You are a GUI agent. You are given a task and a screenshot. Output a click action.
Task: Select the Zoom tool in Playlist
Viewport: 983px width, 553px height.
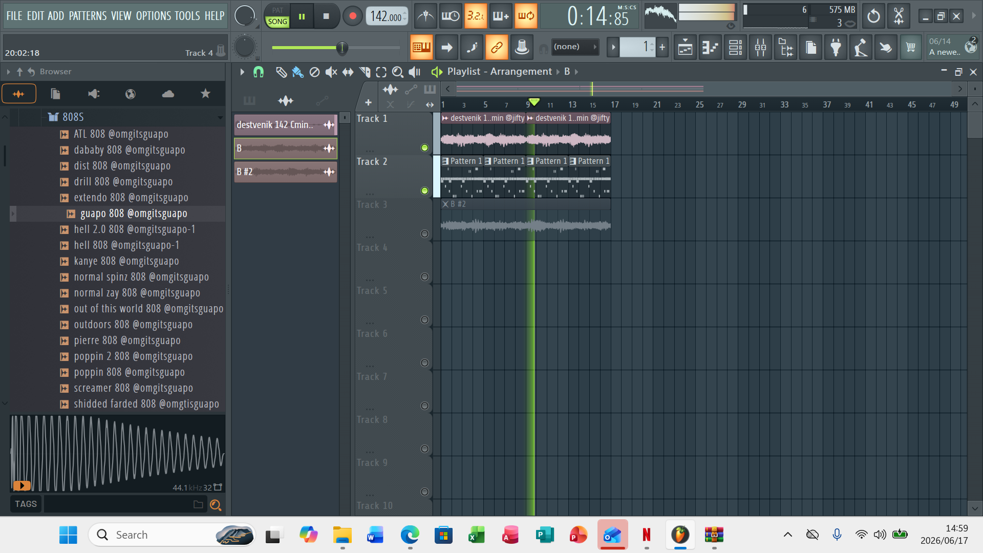(397, 72)
